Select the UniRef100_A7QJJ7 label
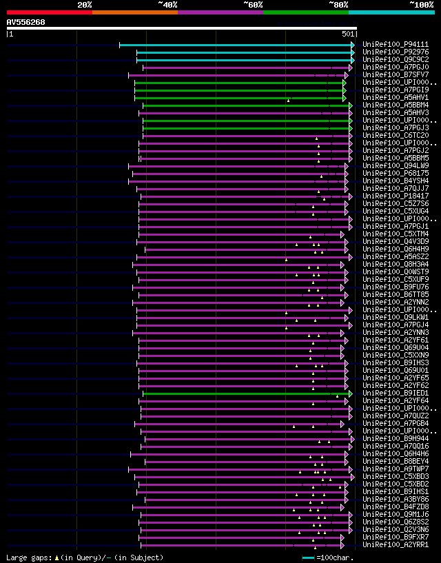 coord(396,189)
